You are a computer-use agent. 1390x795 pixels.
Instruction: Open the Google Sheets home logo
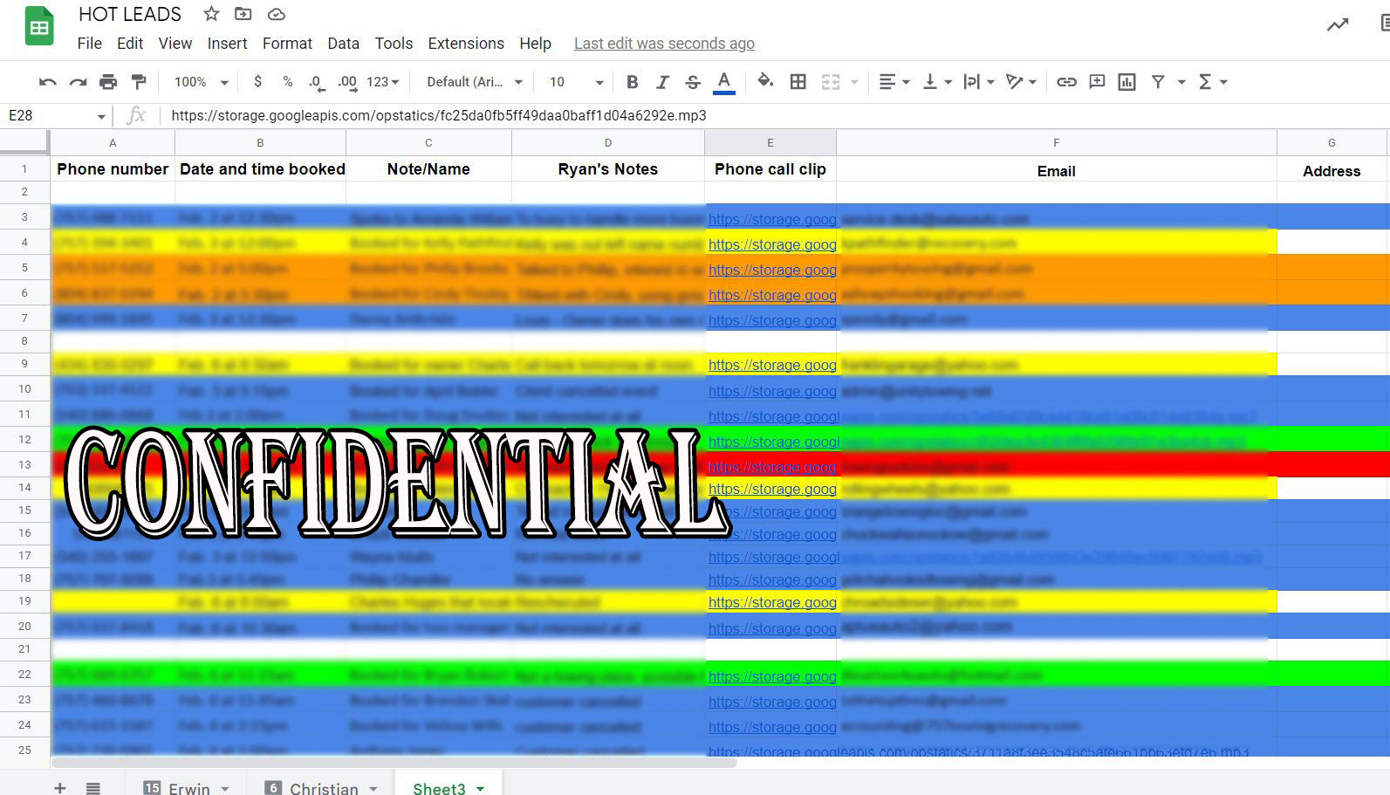tap(39, 26)
